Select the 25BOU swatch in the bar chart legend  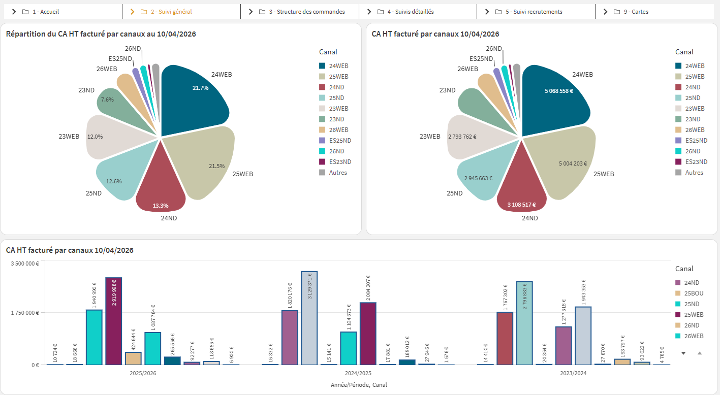click(x=678, y=293)
